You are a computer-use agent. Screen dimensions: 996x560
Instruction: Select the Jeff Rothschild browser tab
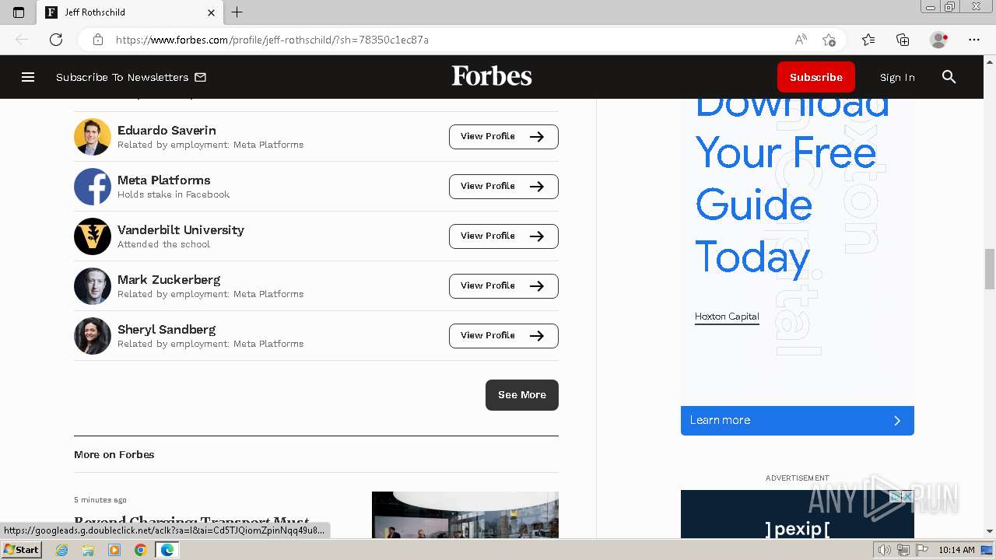131,12
